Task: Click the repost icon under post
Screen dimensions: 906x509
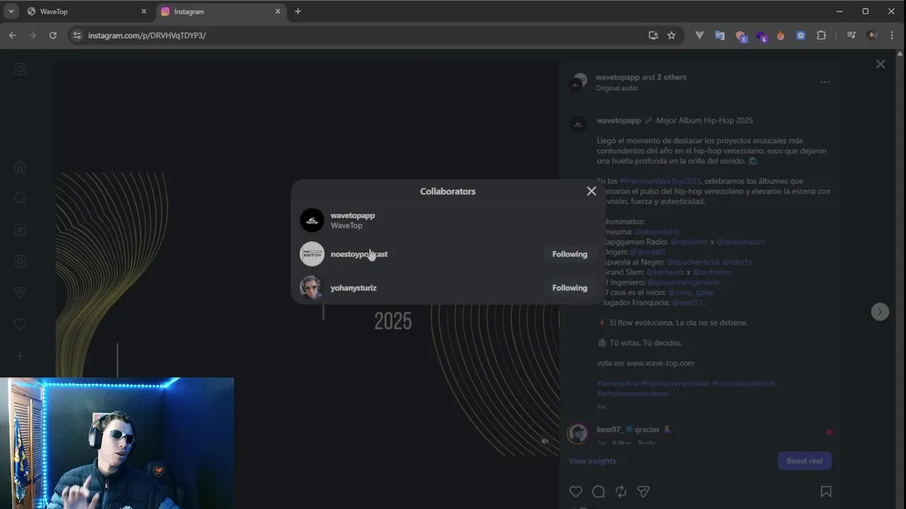Action: coord(621,491)
